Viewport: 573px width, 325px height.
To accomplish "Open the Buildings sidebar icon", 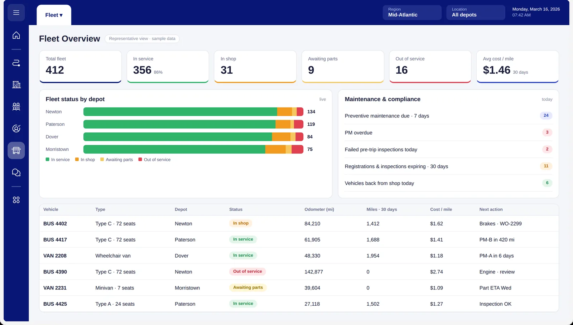I will (16, 84).
